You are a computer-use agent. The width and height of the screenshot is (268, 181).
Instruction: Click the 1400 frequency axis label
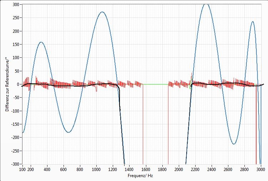pos(129,170)
